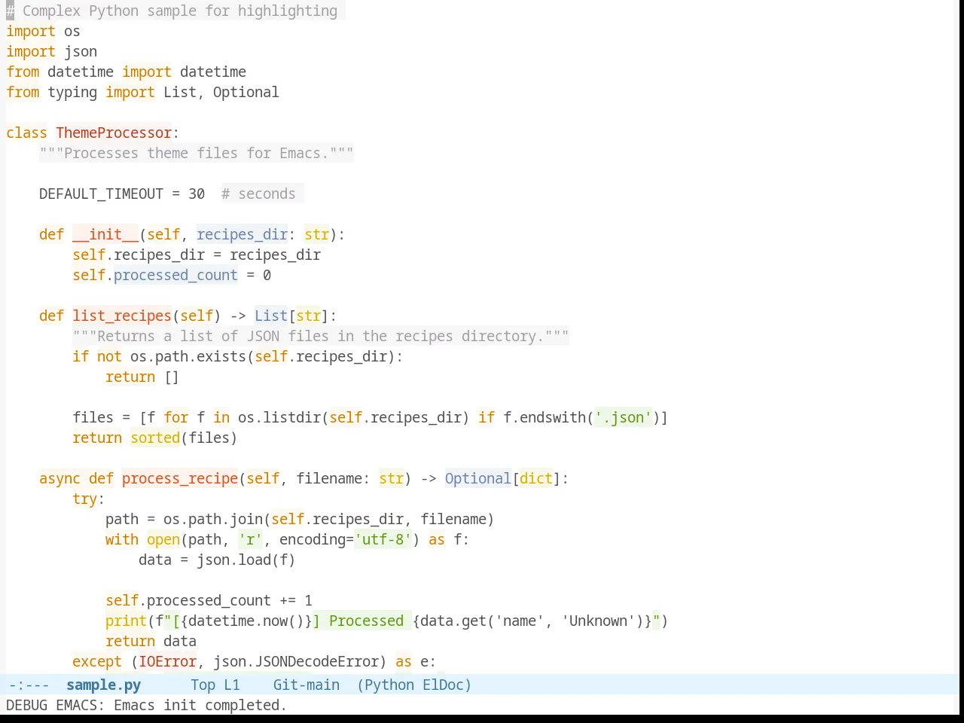
Task: Click processed_count attribute assignment to 0
Action: pyautogui.click(x=175, y=275)
